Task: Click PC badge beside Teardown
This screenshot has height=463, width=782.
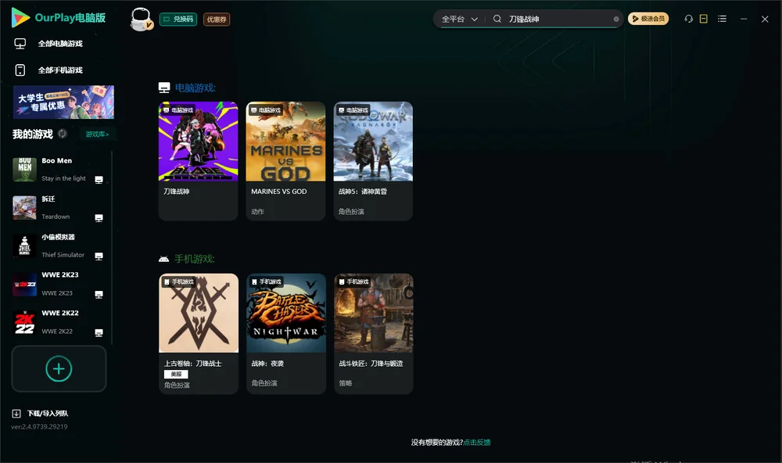Action: coord(99,218)
